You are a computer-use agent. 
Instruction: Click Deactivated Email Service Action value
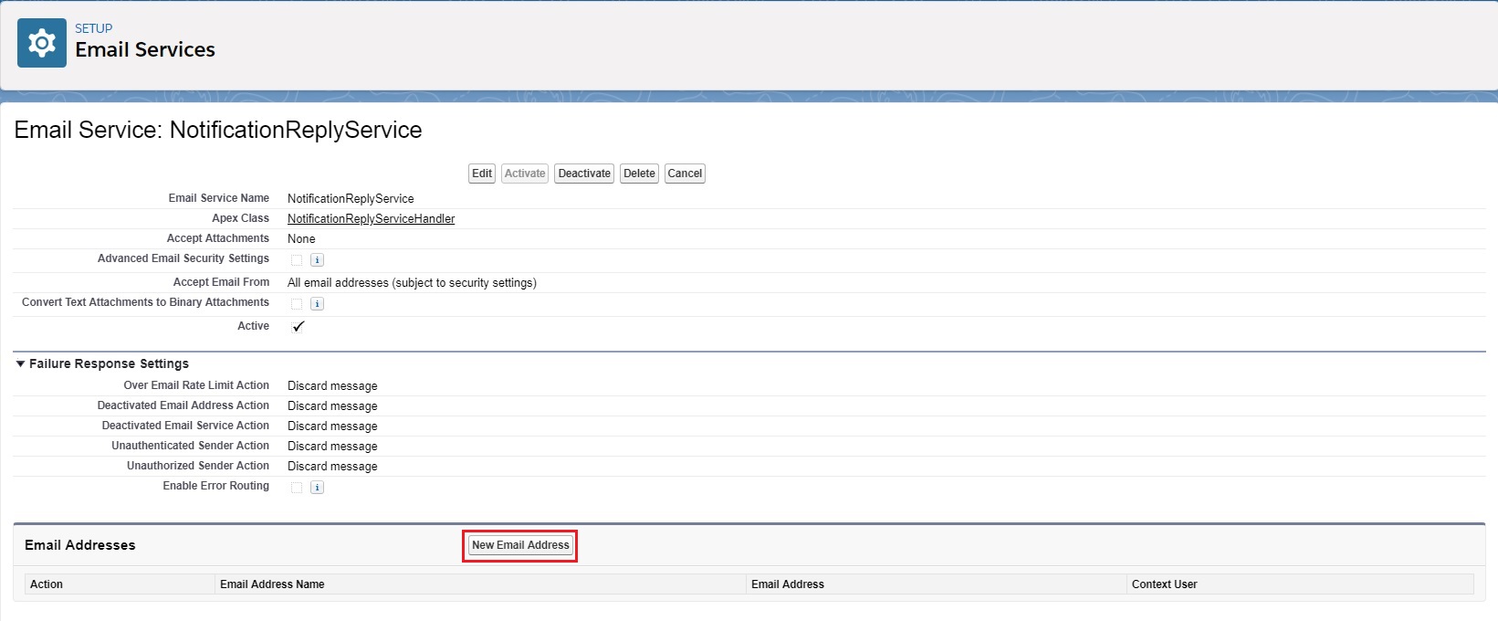[332, 426]
